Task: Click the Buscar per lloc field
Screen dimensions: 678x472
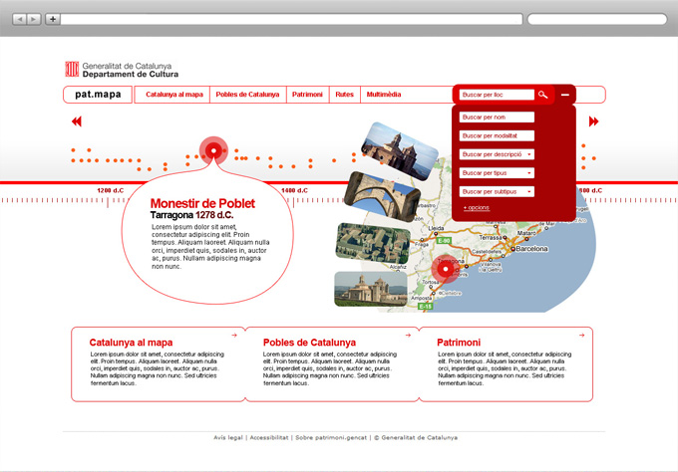Action: pyautogui.click(x=497, y=95)
